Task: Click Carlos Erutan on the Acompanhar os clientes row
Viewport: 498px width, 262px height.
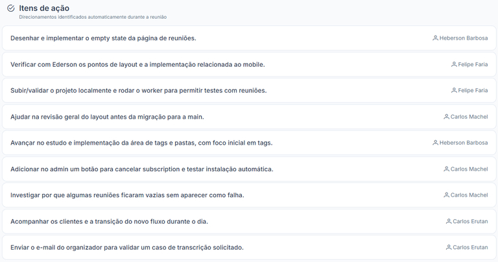Action: (x=470, y=221)
